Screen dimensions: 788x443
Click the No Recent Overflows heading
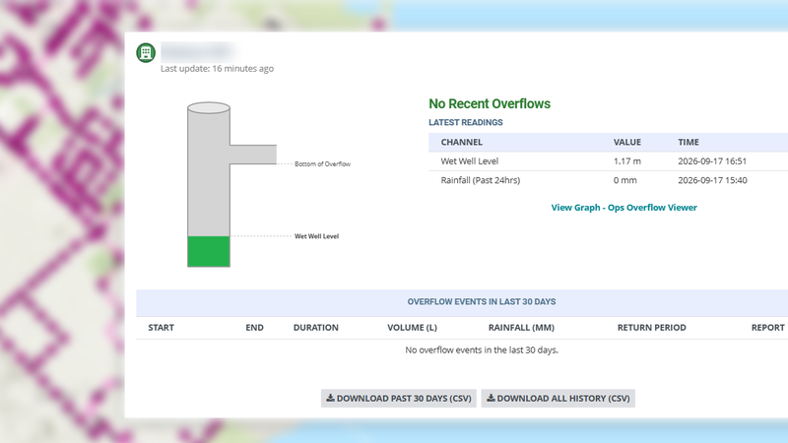pos(490,104)
